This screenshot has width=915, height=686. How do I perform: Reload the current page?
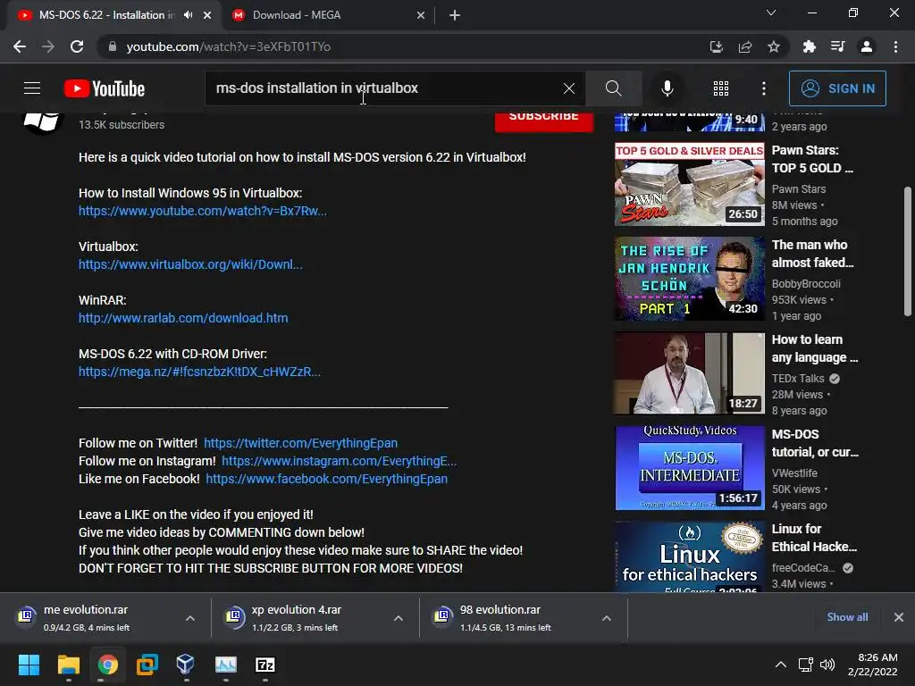coord(77,46)
